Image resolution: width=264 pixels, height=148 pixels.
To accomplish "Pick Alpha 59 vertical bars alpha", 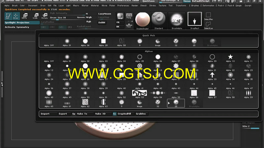I will (248, 94).
